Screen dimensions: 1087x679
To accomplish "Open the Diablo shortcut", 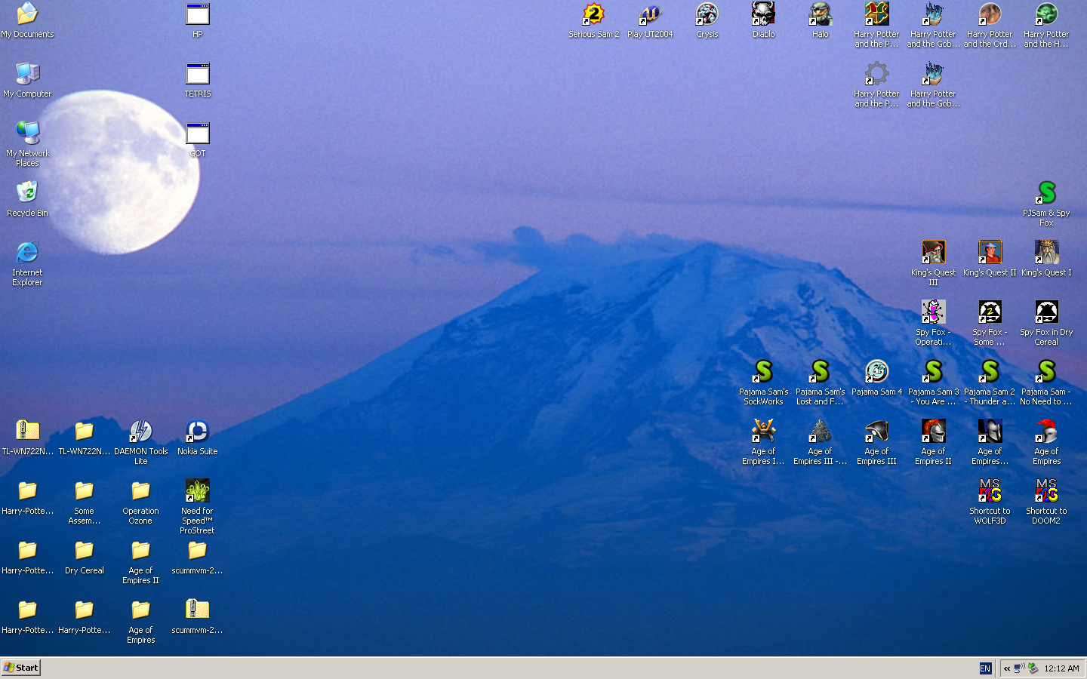I will point(763,20).
